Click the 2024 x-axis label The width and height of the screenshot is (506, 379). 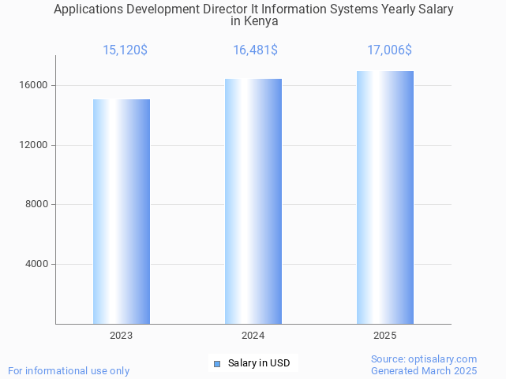coord(253,336)
